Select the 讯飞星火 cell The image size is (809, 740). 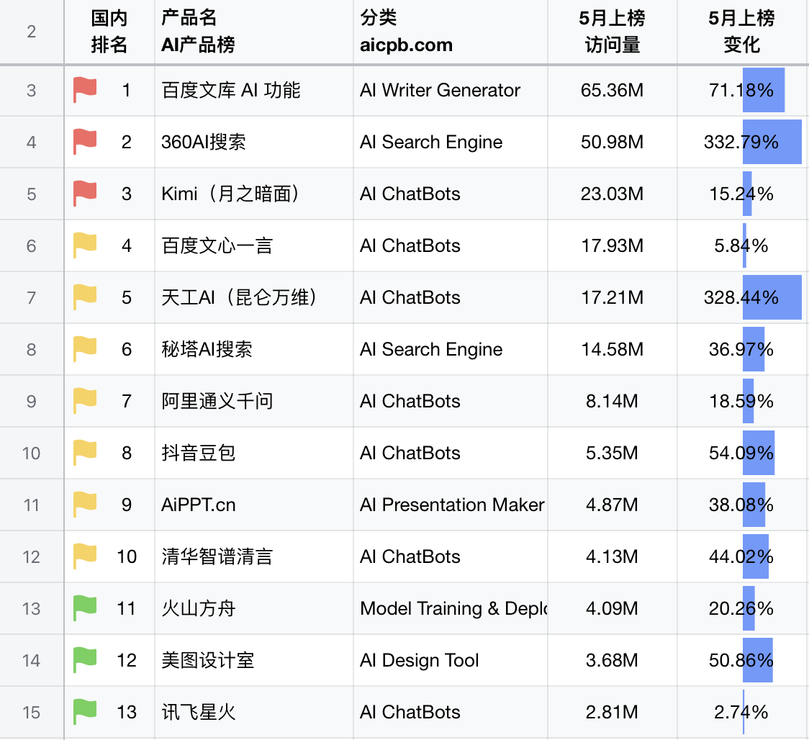coord(254,713)
